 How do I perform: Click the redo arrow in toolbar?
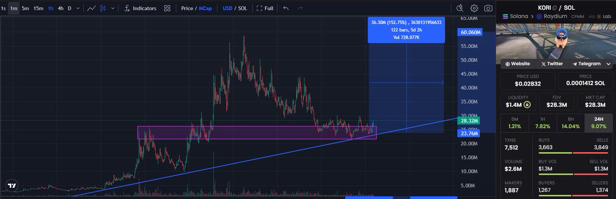(300, 8)
